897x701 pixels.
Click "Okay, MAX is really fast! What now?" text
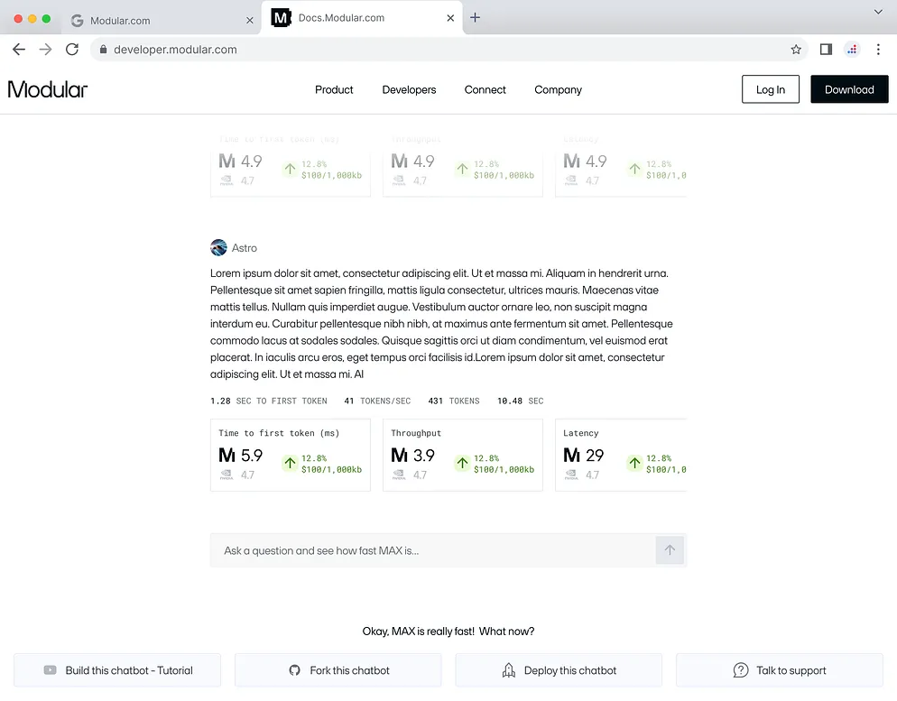coord(448,632)
